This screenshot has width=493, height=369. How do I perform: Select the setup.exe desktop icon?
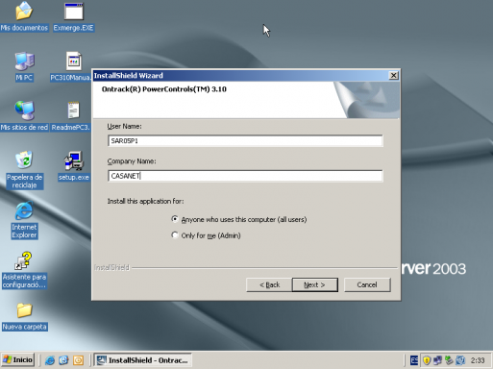click(x=73, y=166)
